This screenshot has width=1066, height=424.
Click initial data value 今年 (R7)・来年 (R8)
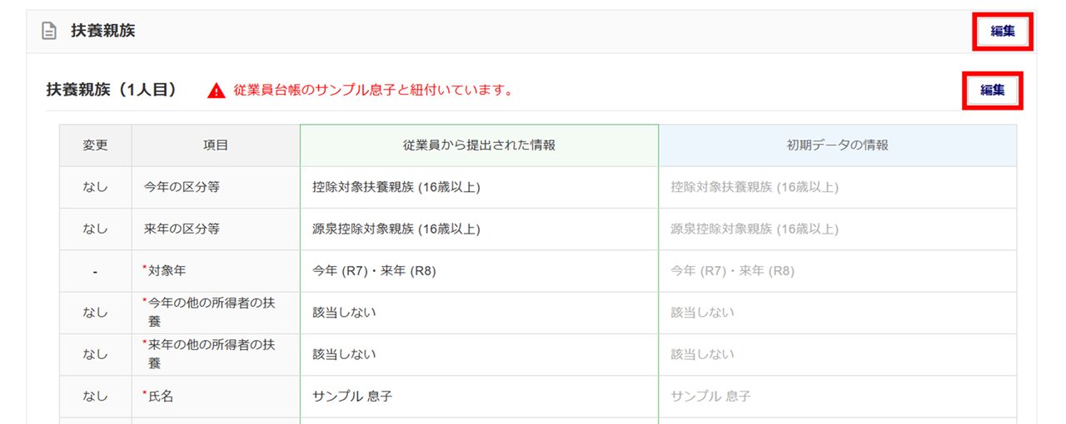[x=733, y=270]
